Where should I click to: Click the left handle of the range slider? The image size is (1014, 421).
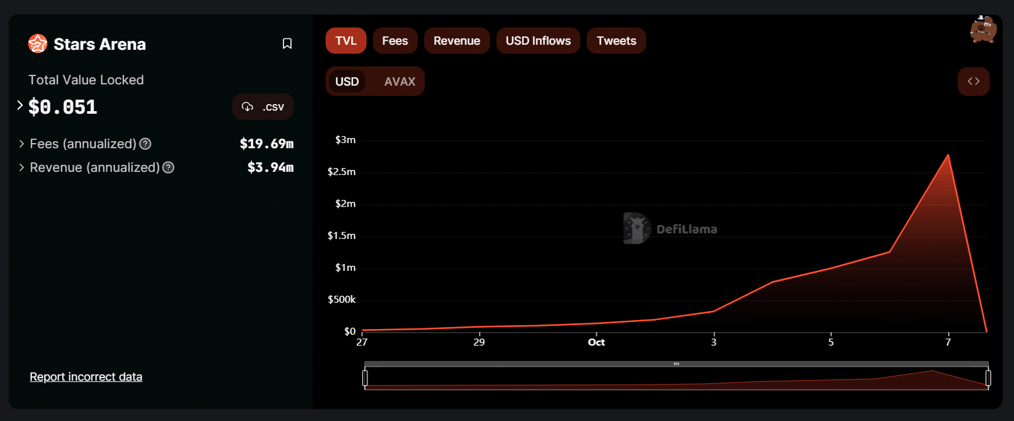[x=365, y=378]
